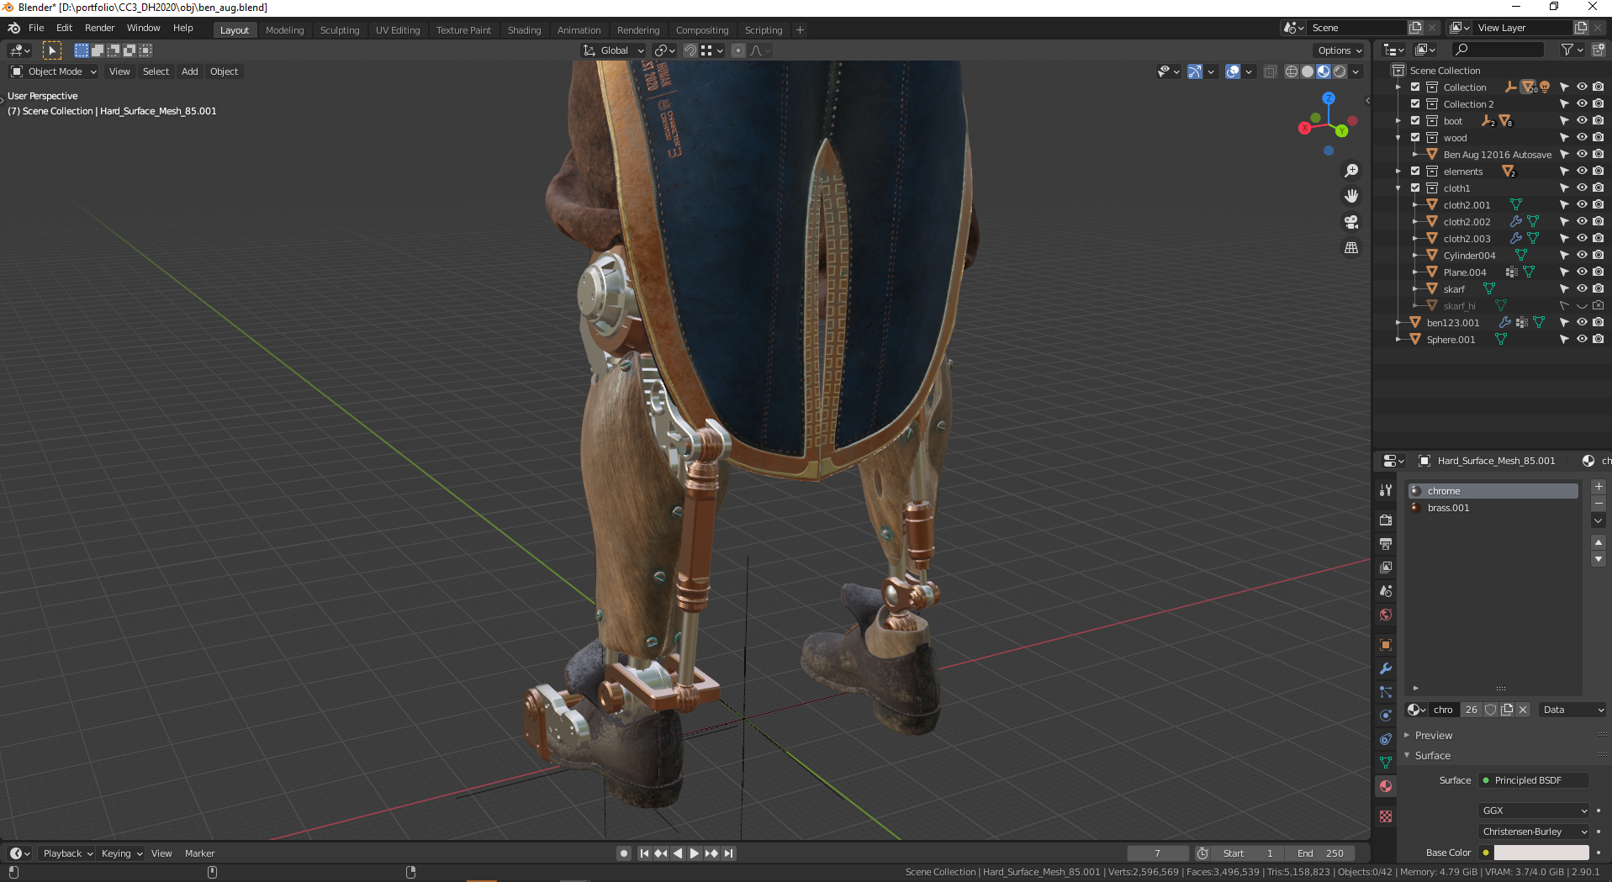The height and width of the screenshot is (882, 1612).
Task: Open the Object Constraints properties tab
Action: 1386,739
